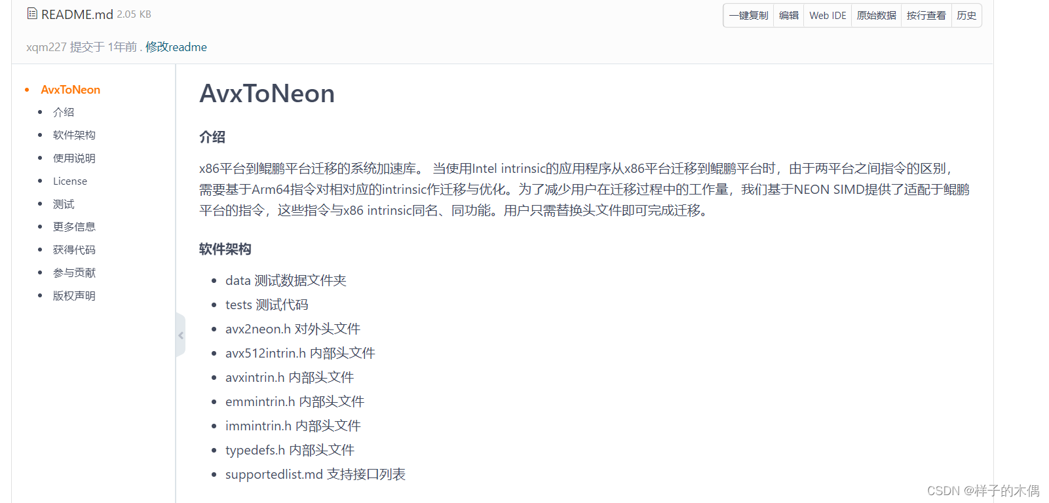Select 'avx2neon.h 对外头文件' list item
Screen dimensions: 1049x503
tap(293, 329)
